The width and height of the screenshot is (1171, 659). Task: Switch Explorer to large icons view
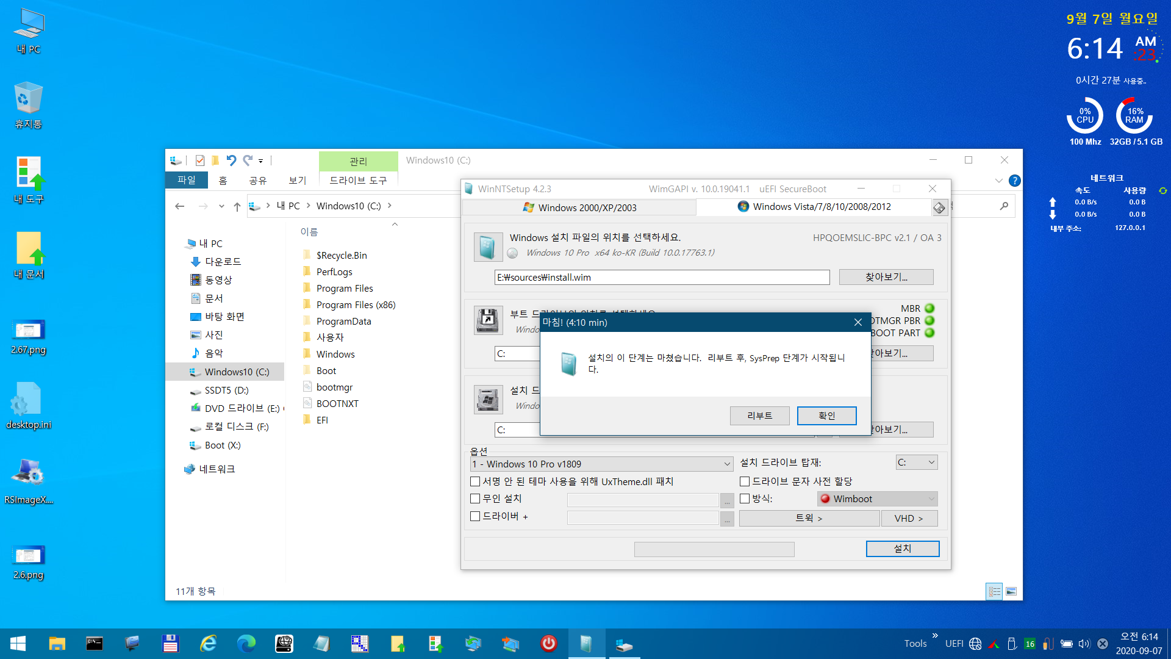pos(1011,591)
